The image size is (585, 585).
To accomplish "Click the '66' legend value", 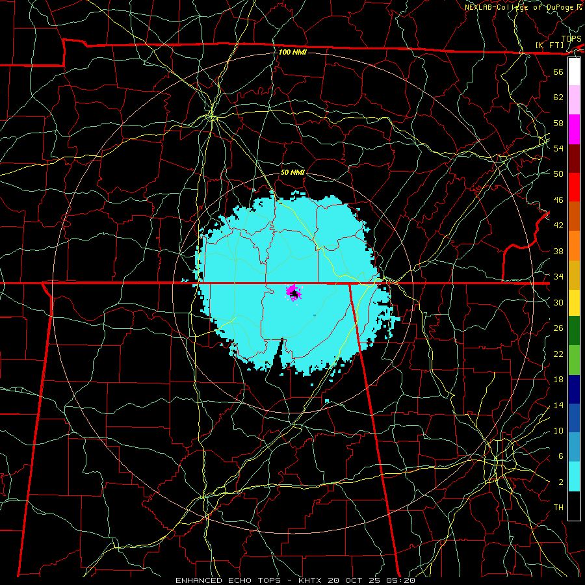I will tap(558, 71).
